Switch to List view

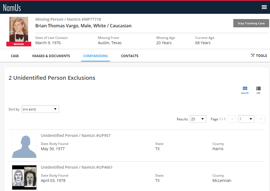(258, 90)
